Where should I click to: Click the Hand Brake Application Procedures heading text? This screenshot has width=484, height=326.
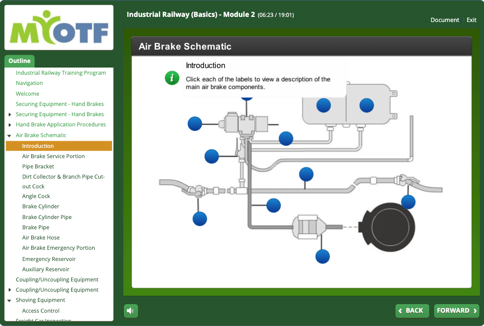point(61,124)
